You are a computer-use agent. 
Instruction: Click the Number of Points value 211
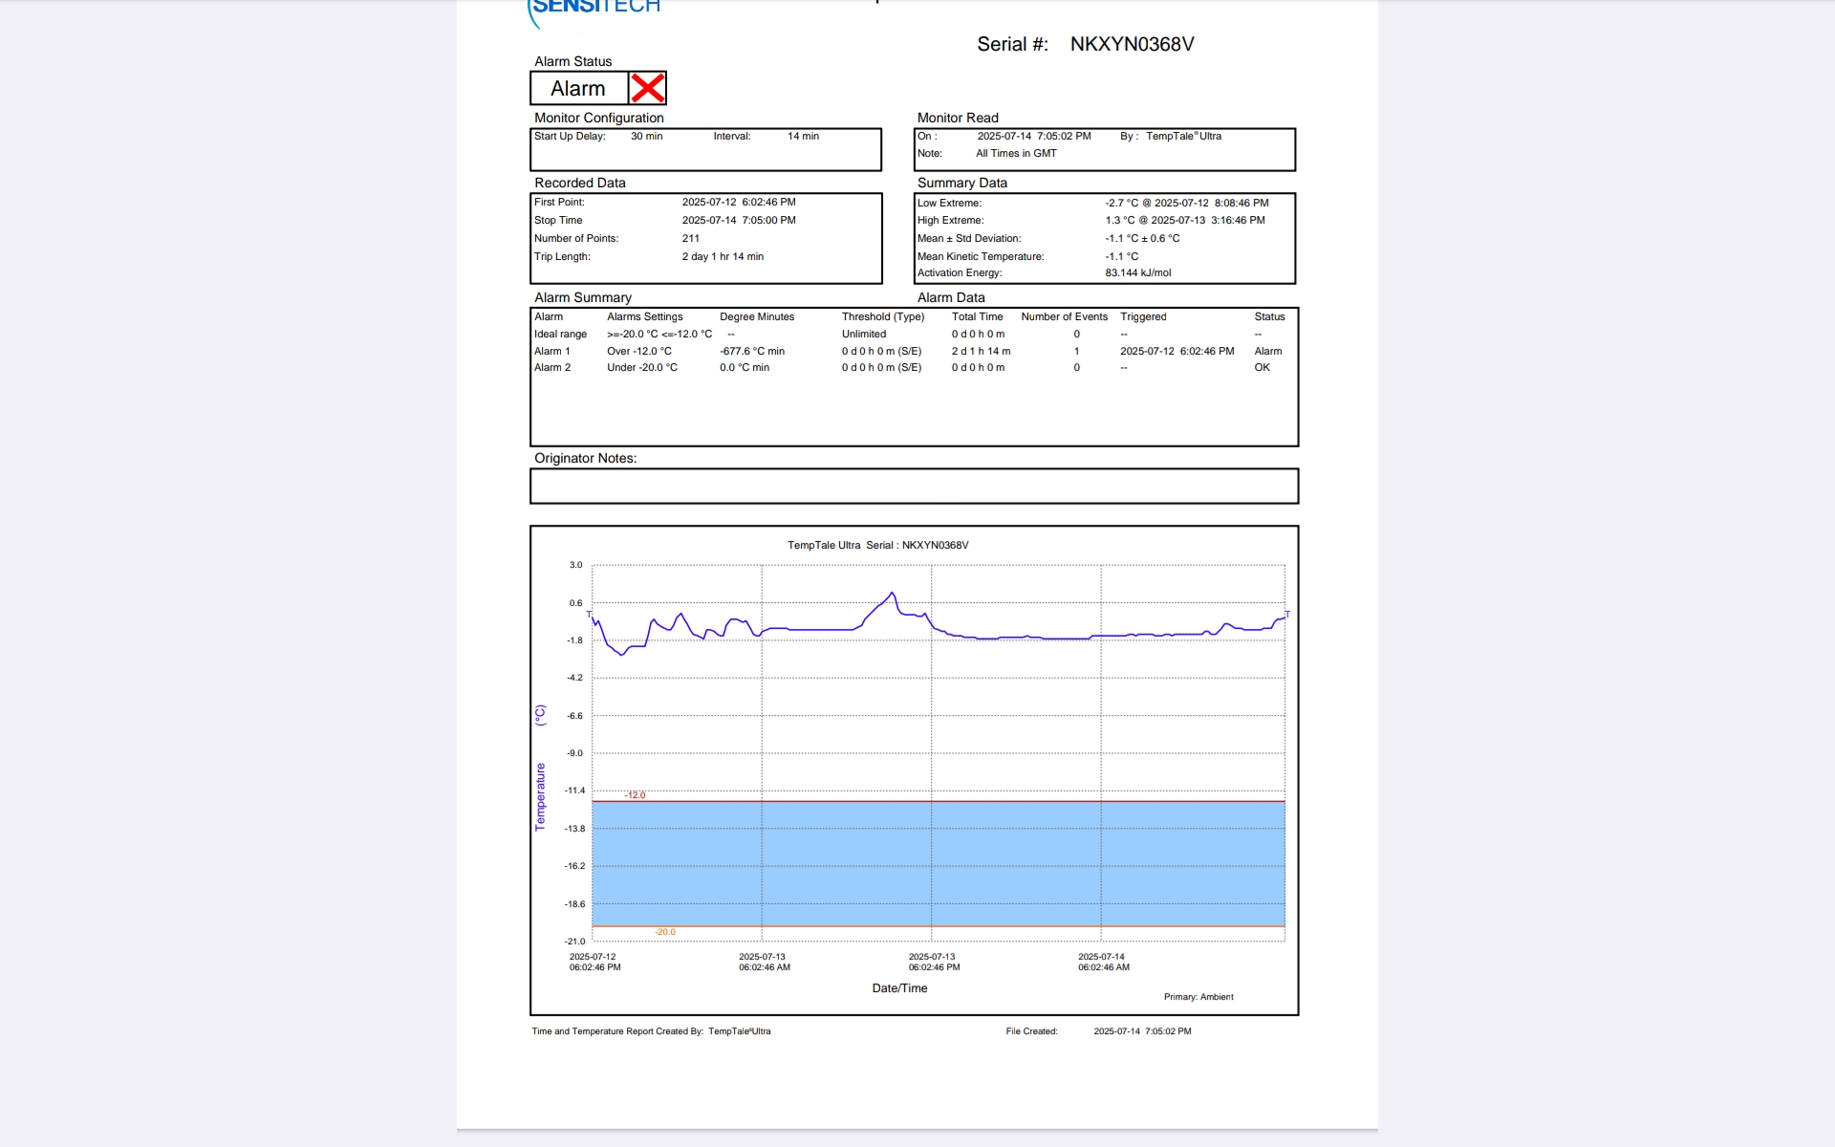click(691, 238)
